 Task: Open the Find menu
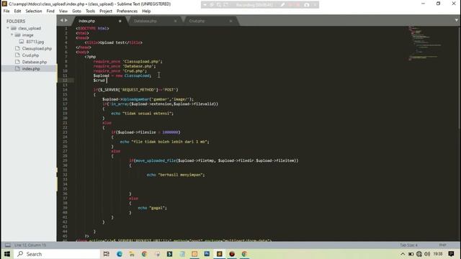(50, 12)
